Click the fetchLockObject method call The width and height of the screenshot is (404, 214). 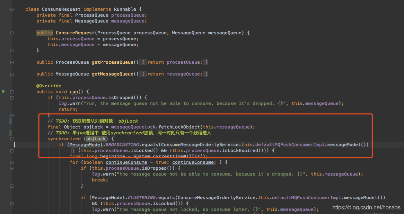point(179,127)
